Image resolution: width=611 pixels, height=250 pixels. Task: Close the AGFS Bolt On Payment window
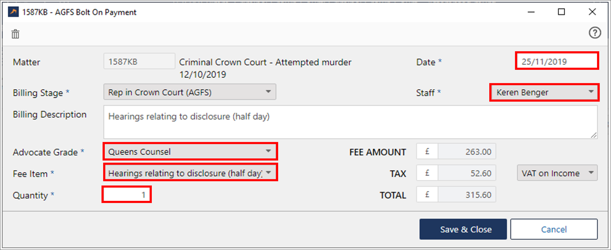pos(592,12)
